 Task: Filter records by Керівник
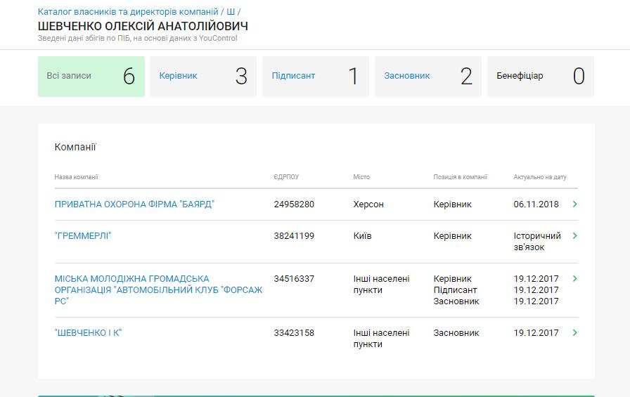coord(203,76)
